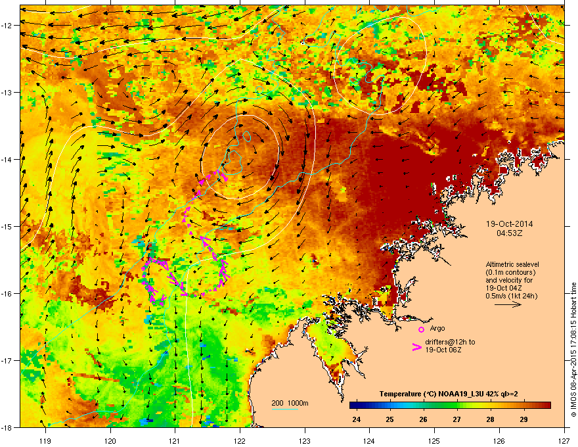Click the longitude axis label 122
Screen dimensions: 578x447
240,440
